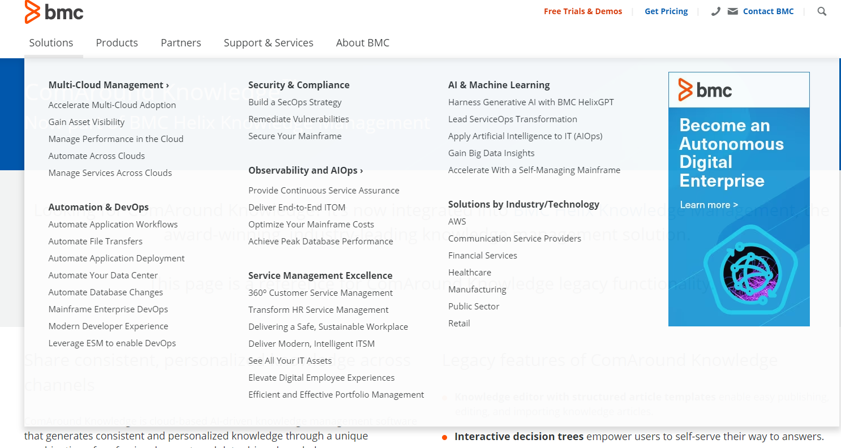Go to Automate File Transfers
Screen dimensions: 841x448
coord(96,242)
